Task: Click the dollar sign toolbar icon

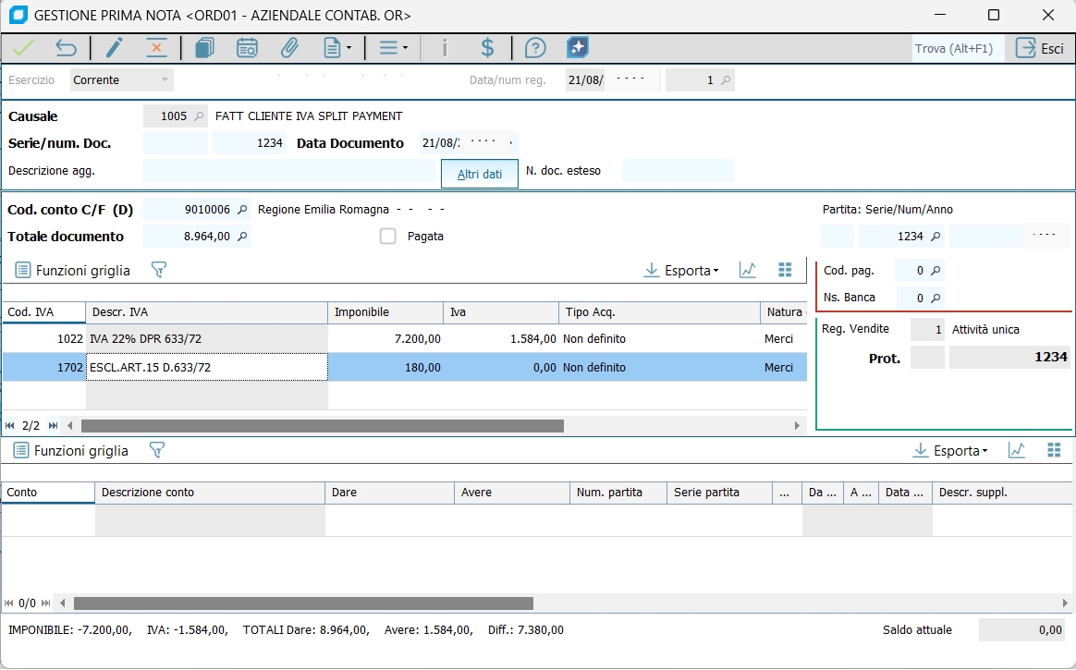Action: (487, 48)
